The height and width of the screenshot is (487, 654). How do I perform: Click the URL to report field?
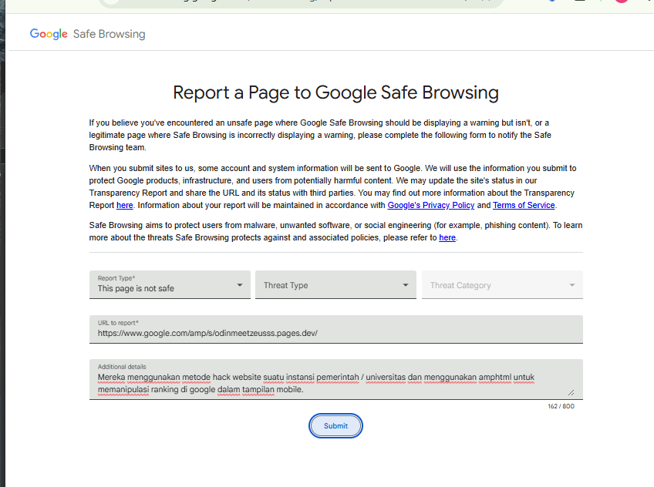pos(336,329)
